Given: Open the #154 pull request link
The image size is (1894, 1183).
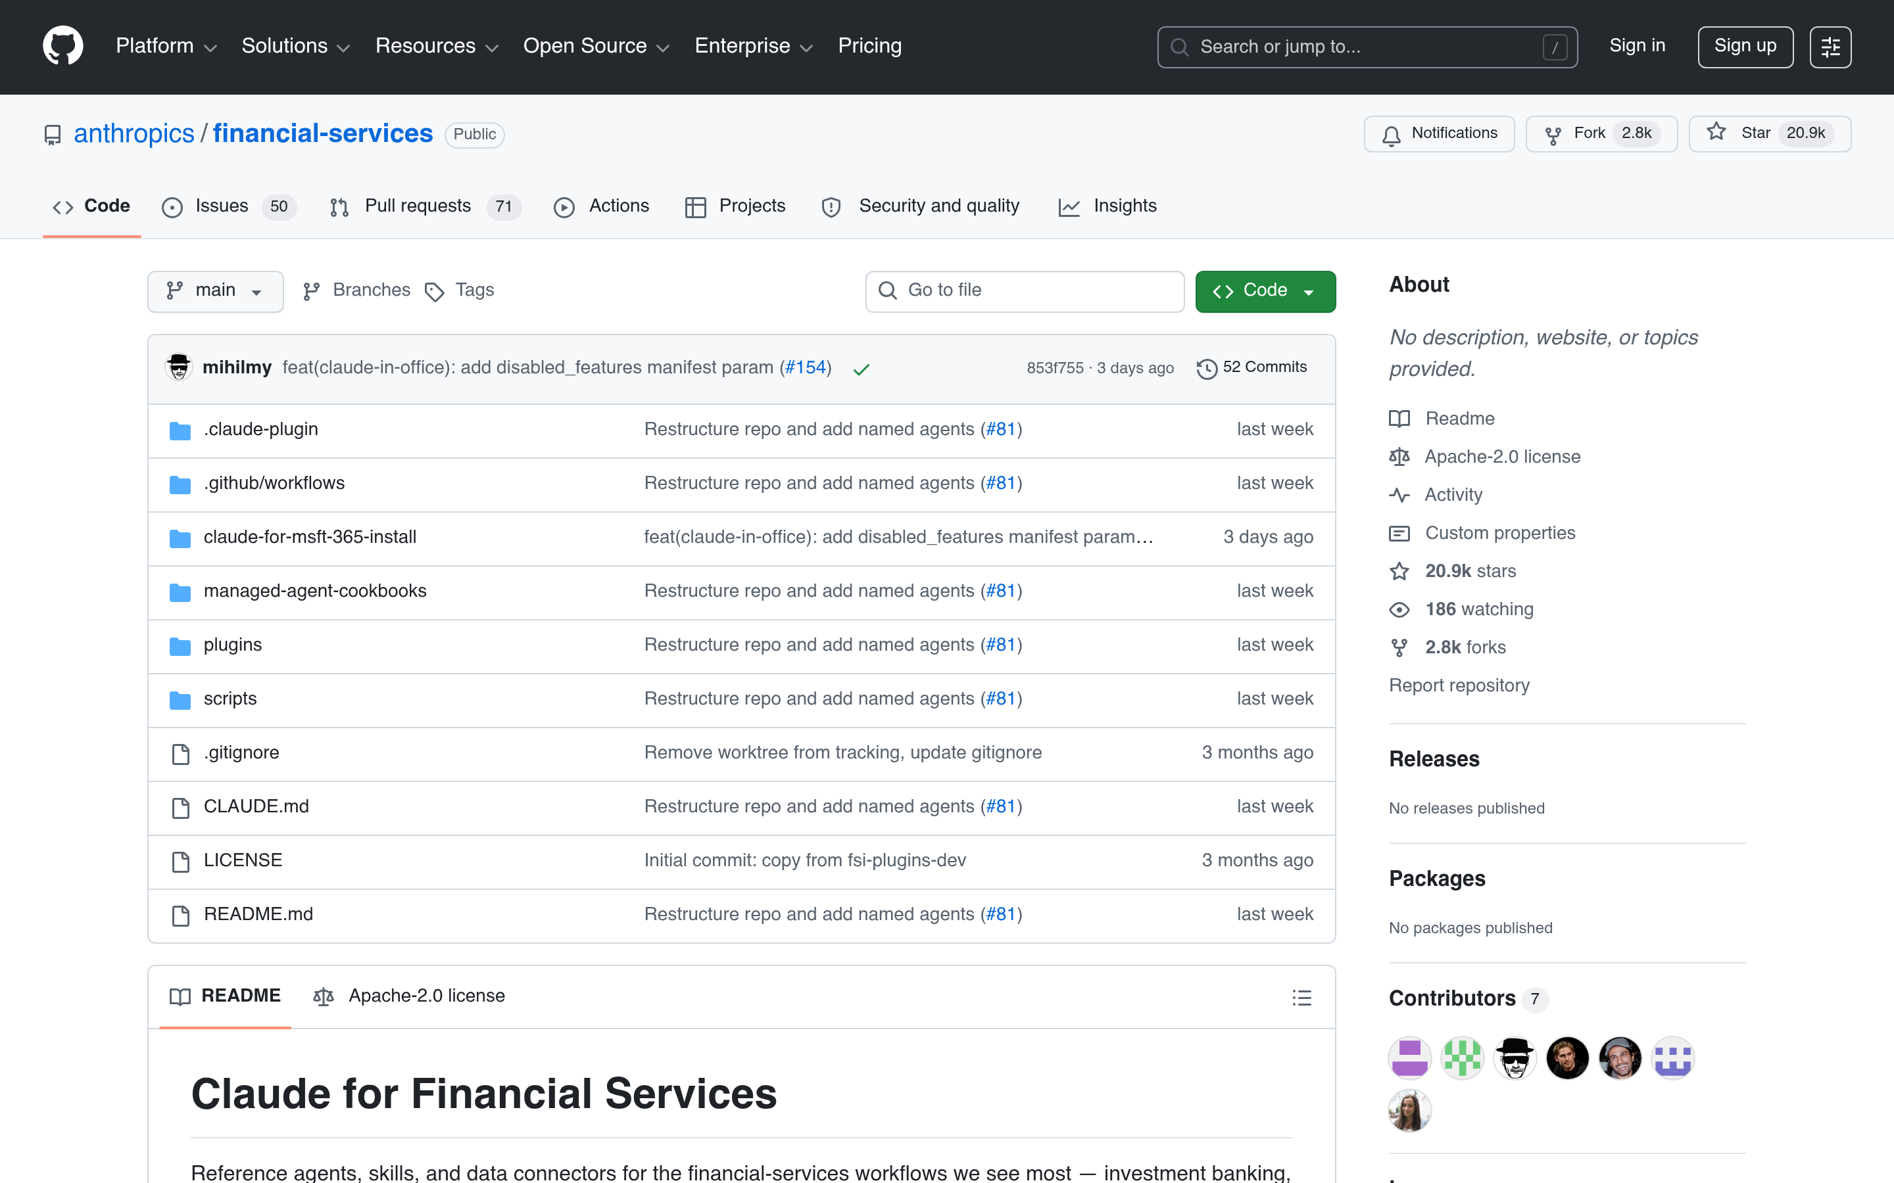Looking at the screenshot, I should coord(806,368).
